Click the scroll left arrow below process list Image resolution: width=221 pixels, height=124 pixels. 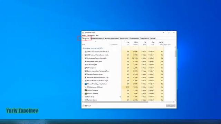83,102
